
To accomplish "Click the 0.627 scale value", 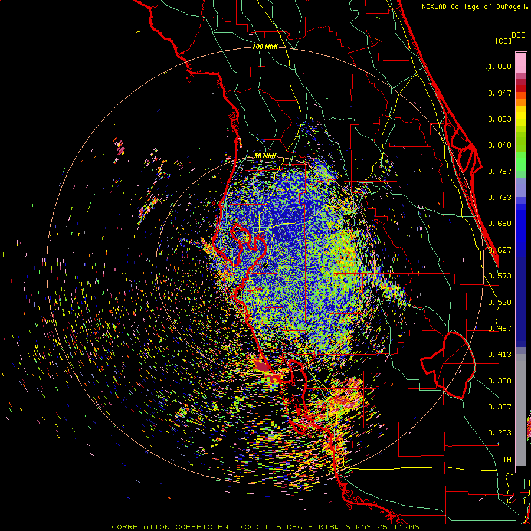I will click(500, 250).
